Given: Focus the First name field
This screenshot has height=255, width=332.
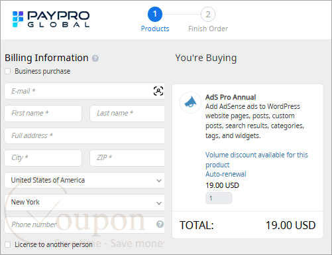Looking at the screenshot, I should click(43, 114).
